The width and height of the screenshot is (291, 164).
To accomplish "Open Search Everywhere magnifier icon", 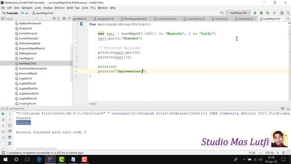I will pyautogui.click(x=288, y=13).
